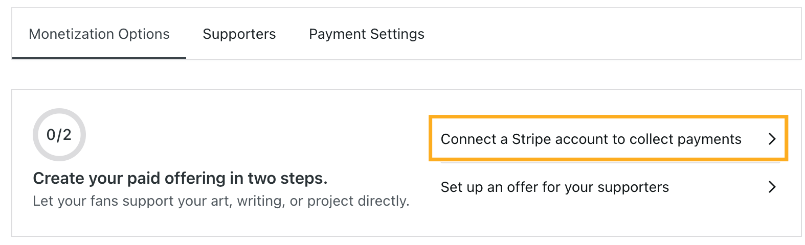Click the Create your paid offering heading
Screen dimensions: 805x245
(x=180, y=178)
